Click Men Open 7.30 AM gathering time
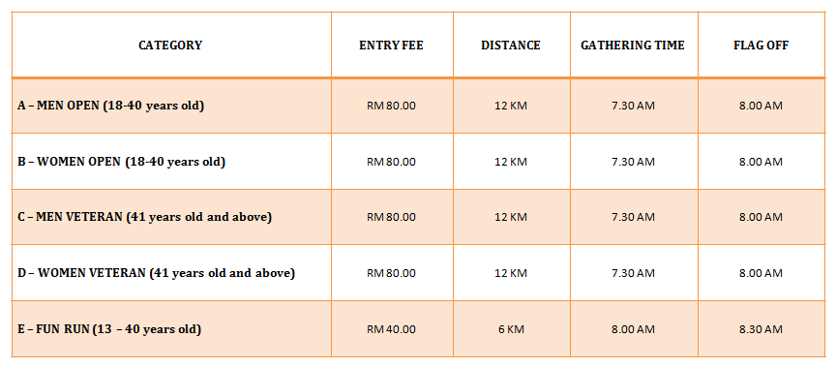 (633, 106)
